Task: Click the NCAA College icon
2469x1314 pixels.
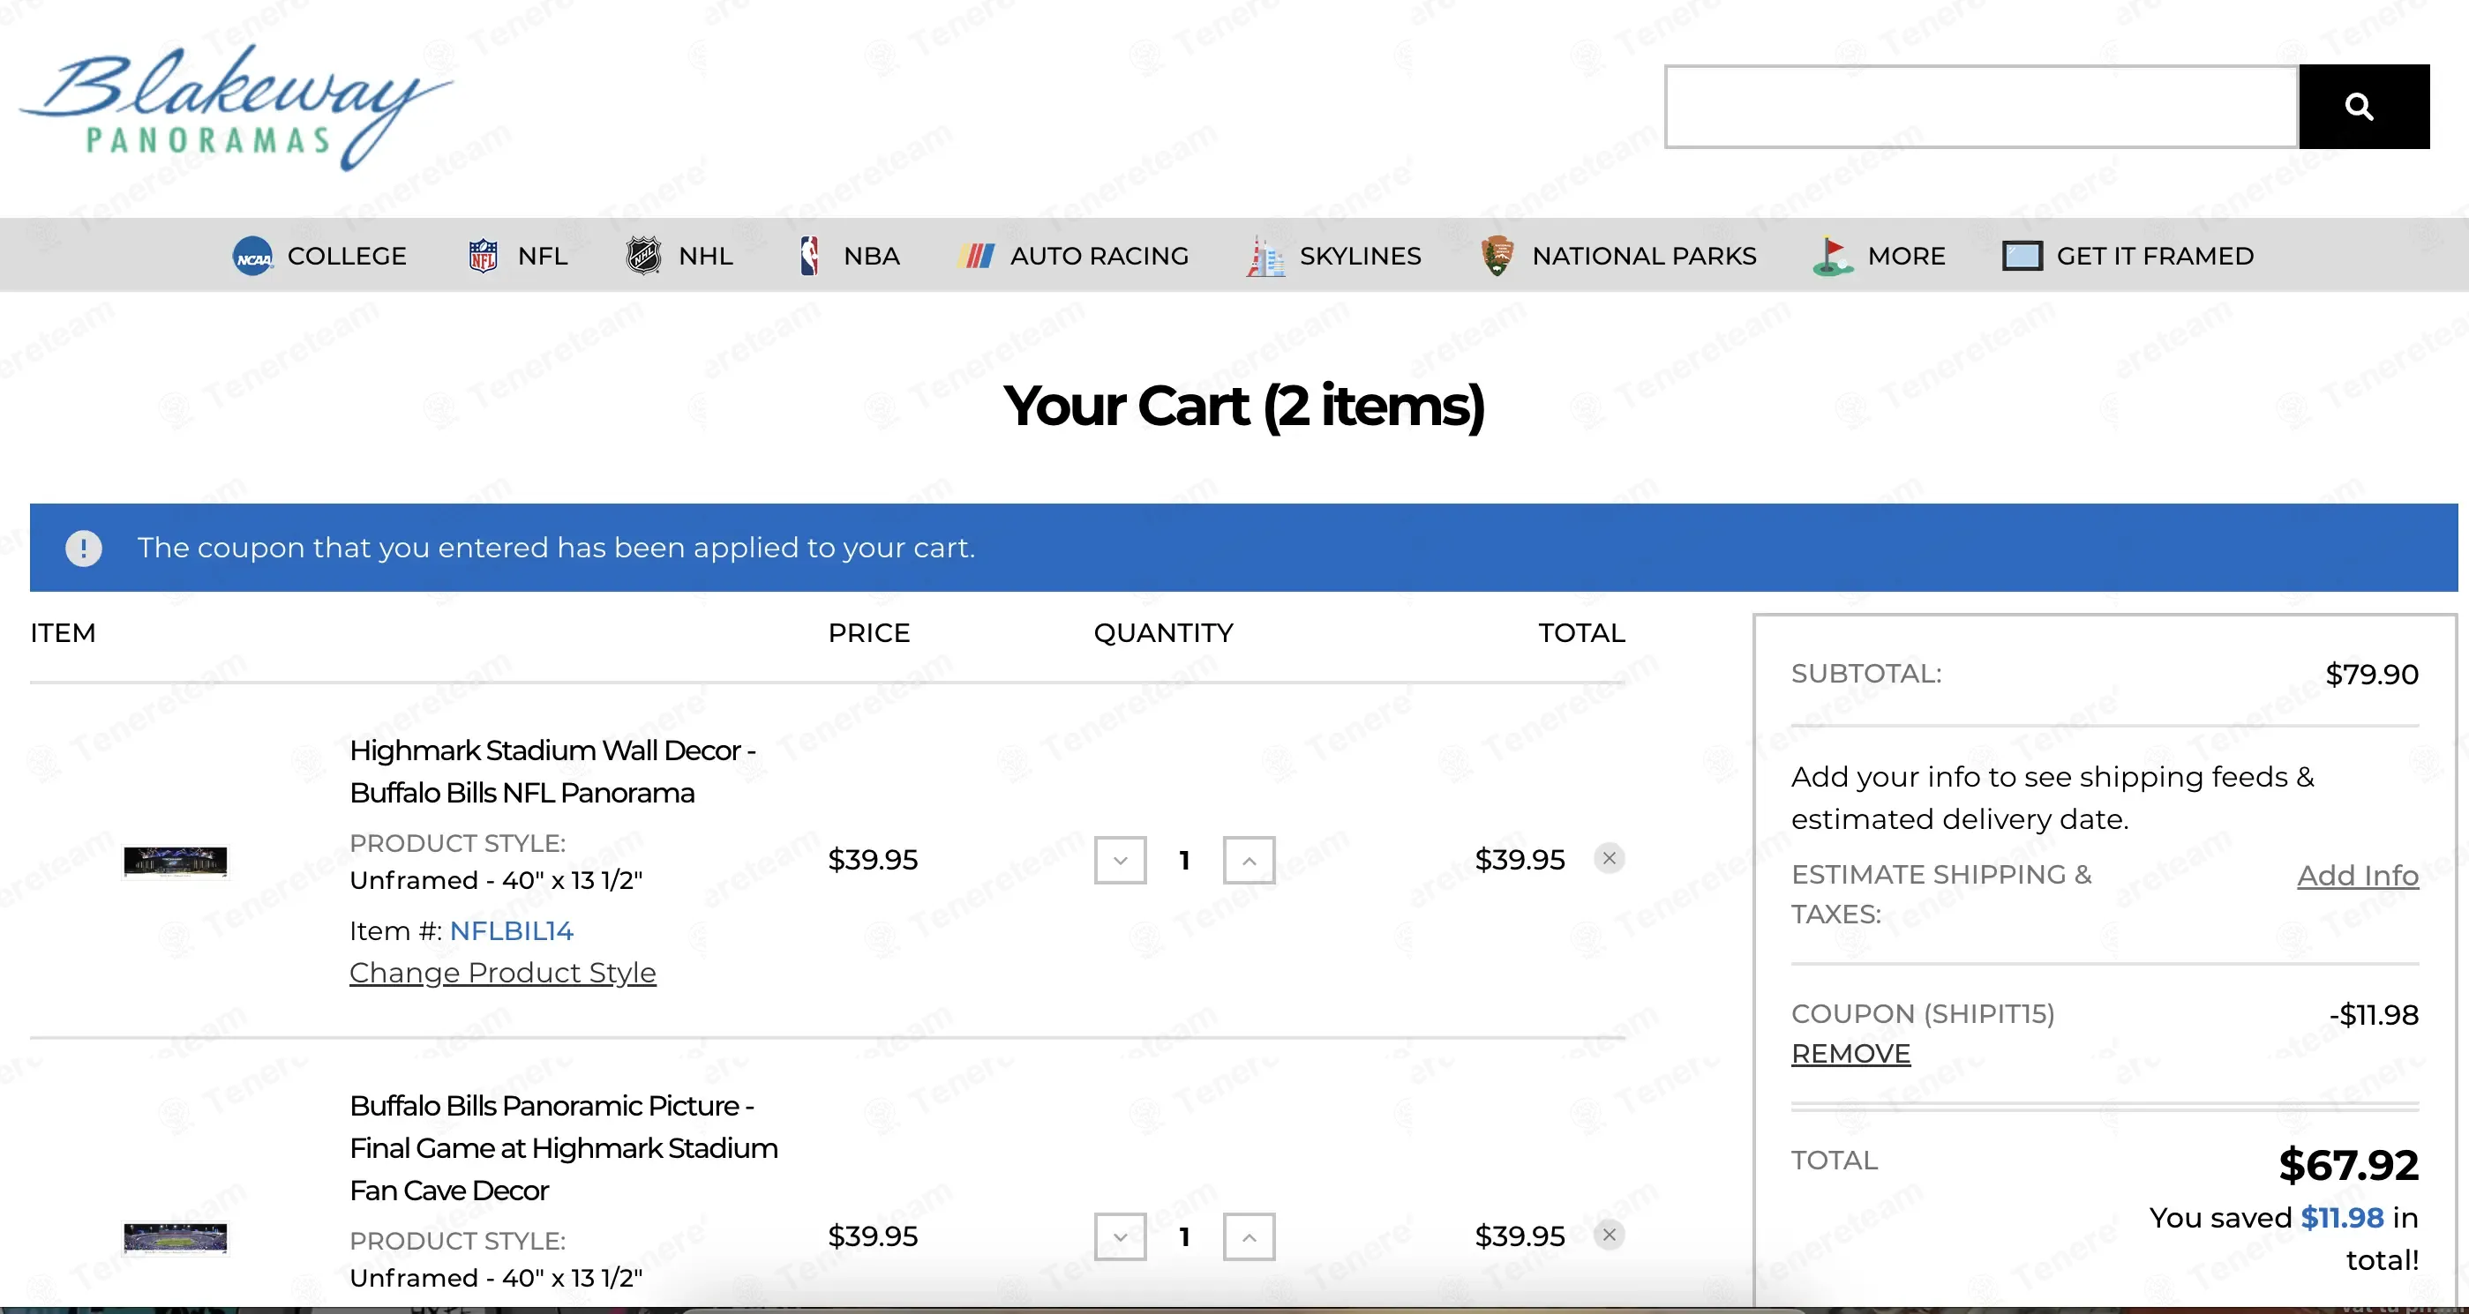Action: pyautogui.click(x=253, y=256)
